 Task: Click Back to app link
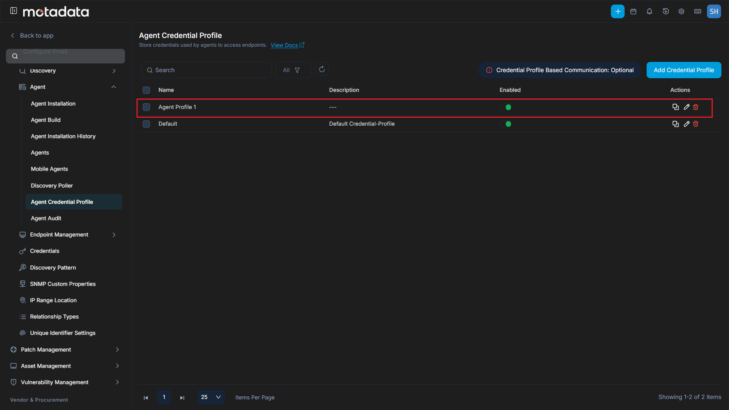(32, 35)
